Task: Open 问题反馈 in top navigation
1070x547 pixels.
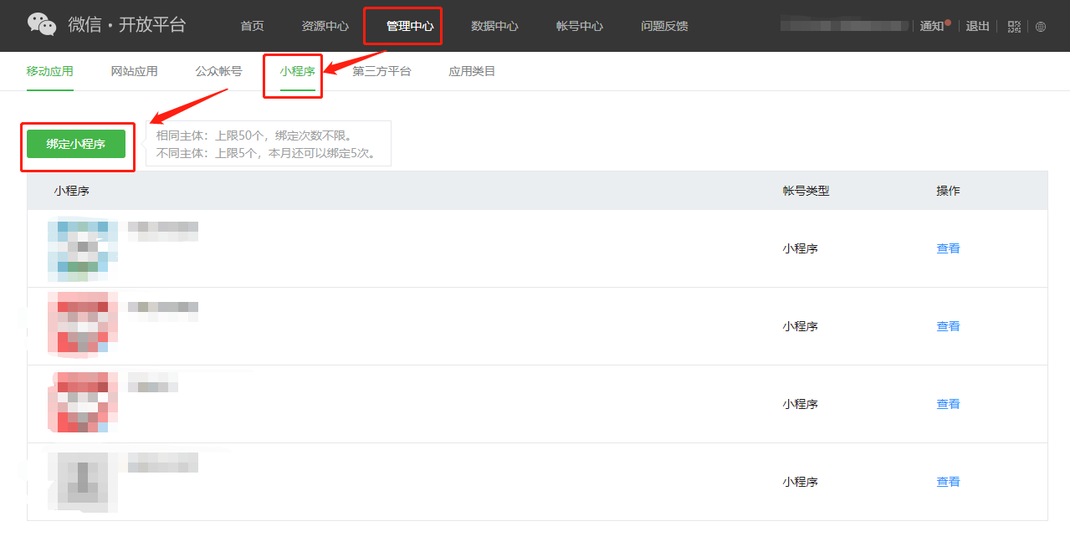Action: tap(664, 26)
